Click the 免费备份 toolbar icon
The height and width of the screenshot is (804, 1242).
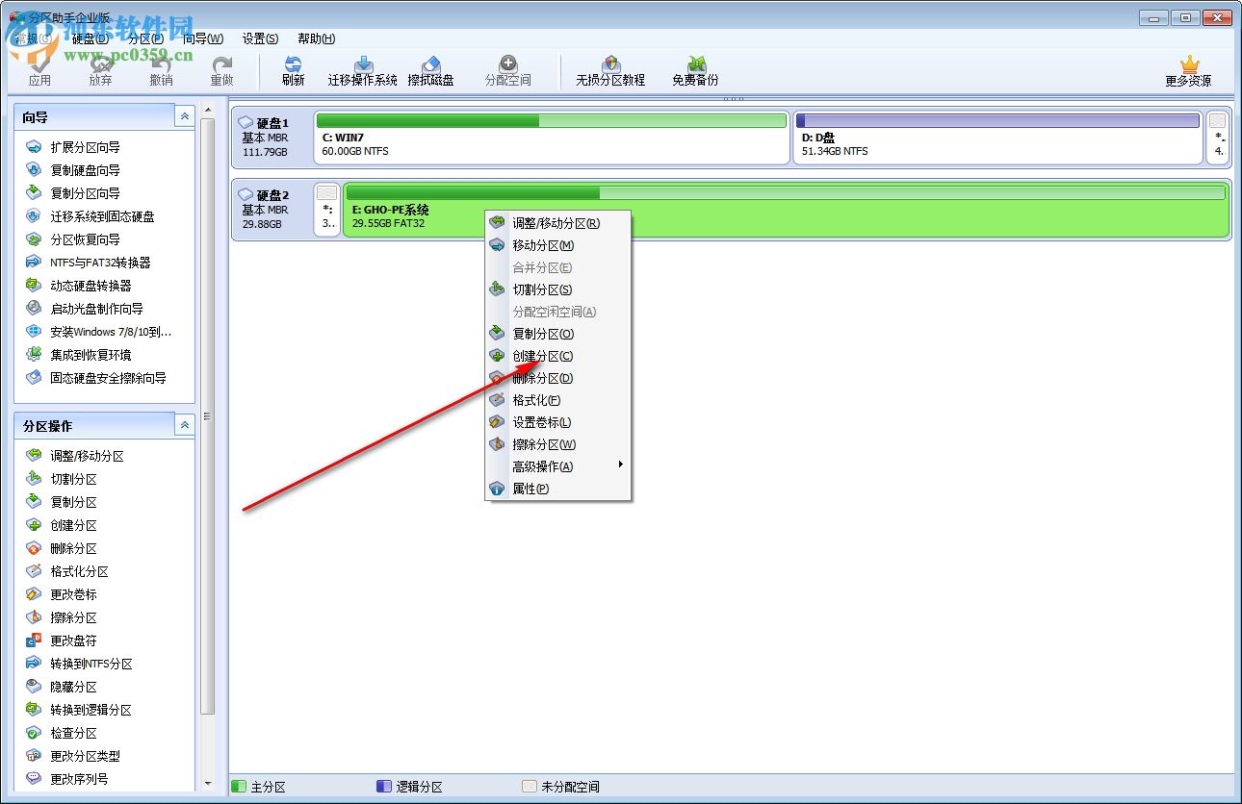coord(695,71)
